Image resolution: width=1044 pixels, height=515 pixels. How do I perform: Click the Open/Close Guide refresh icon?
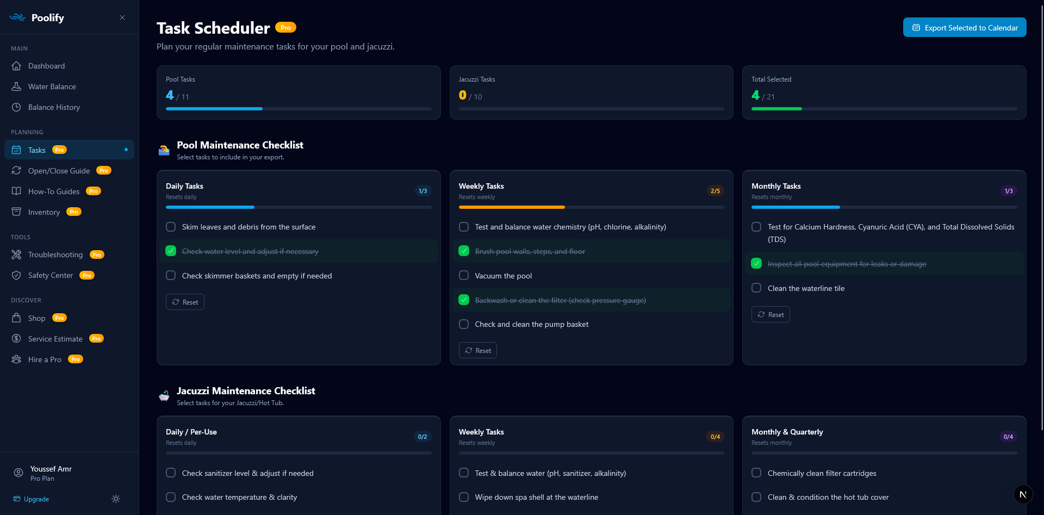[x=16, y=170]
